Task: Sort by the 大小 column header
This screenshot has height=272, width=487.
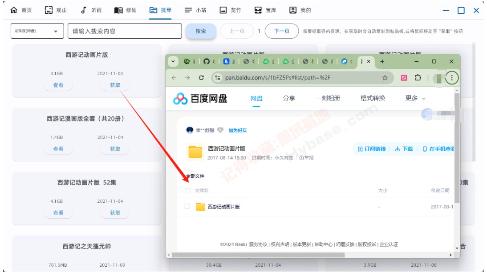Action: pyautogui.click(x=383, y=190)
